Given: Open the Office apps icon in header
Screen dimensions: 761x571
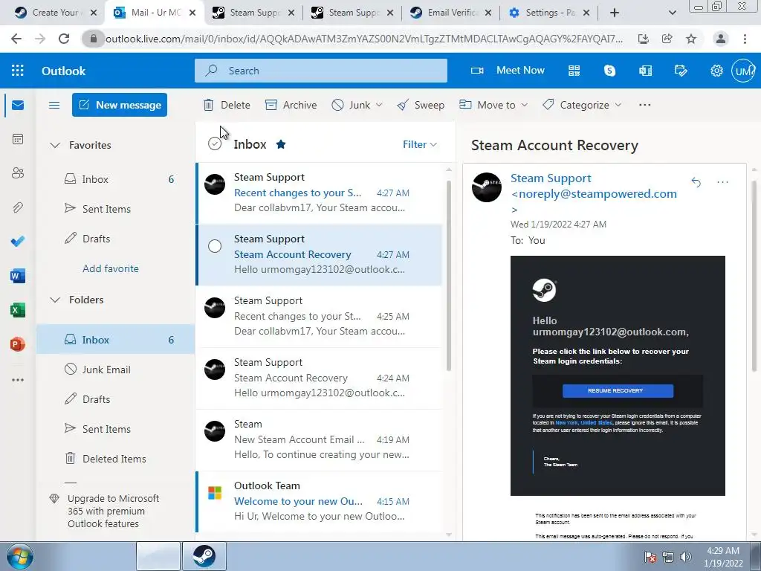Looking at the screenshot, I should [646, 71].
